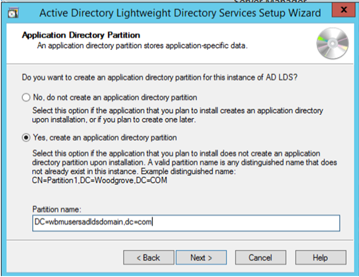The width and height of the screenshot is (359, 277).
Task: Click the CD disc icon in header
Action: [332, 43]
